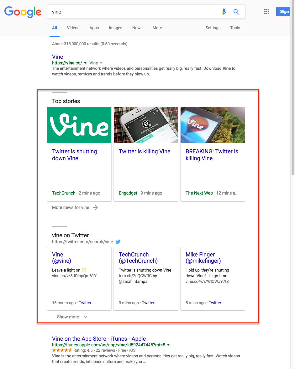Screen dimensions: 295x369
Task: Open Twitter is shutting down Vine story
Action: click(74, 155)
